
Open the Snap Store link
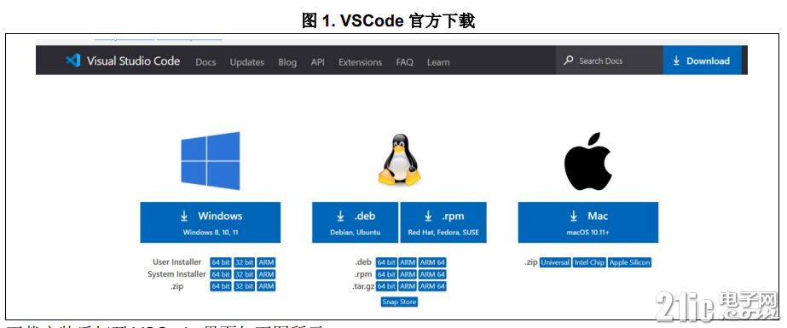[399, 302]
